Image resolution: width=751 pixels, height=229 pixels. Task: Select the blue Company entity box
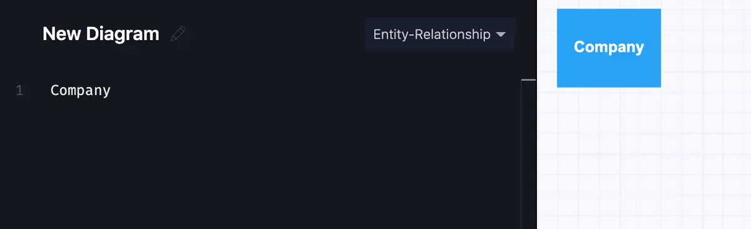(x=609, y=48)
